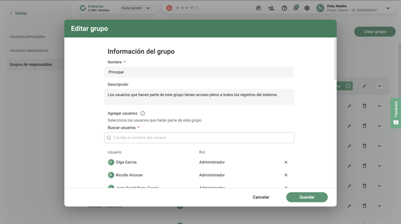Image resolution: width=401 pixels, height=224 pixels.
Task: Click Olga Garcia's avatar icon
Action: coord(111,162)
